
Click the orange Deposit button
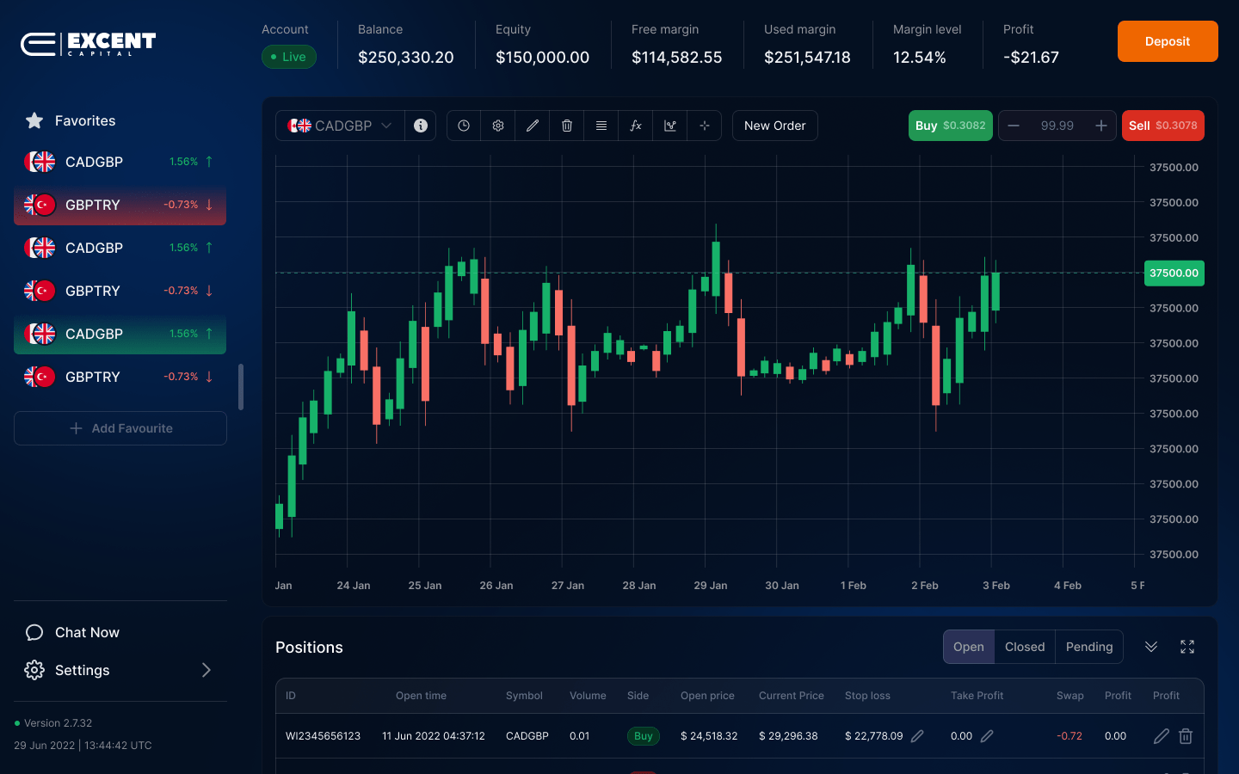tap(1168, 41)
